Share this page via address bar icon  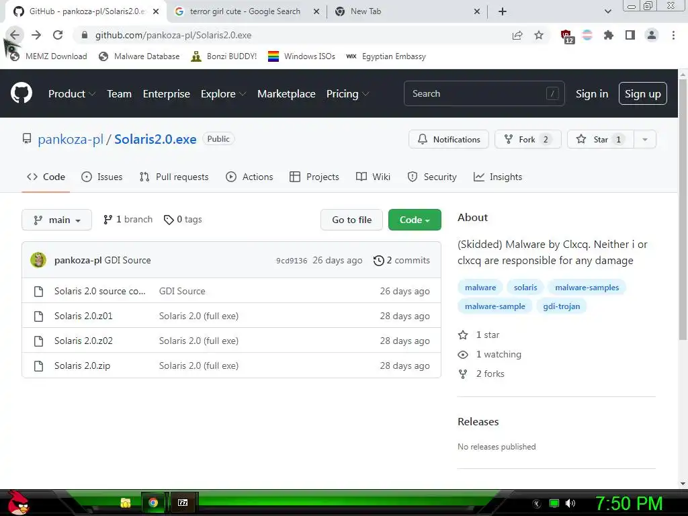(517, 35)
